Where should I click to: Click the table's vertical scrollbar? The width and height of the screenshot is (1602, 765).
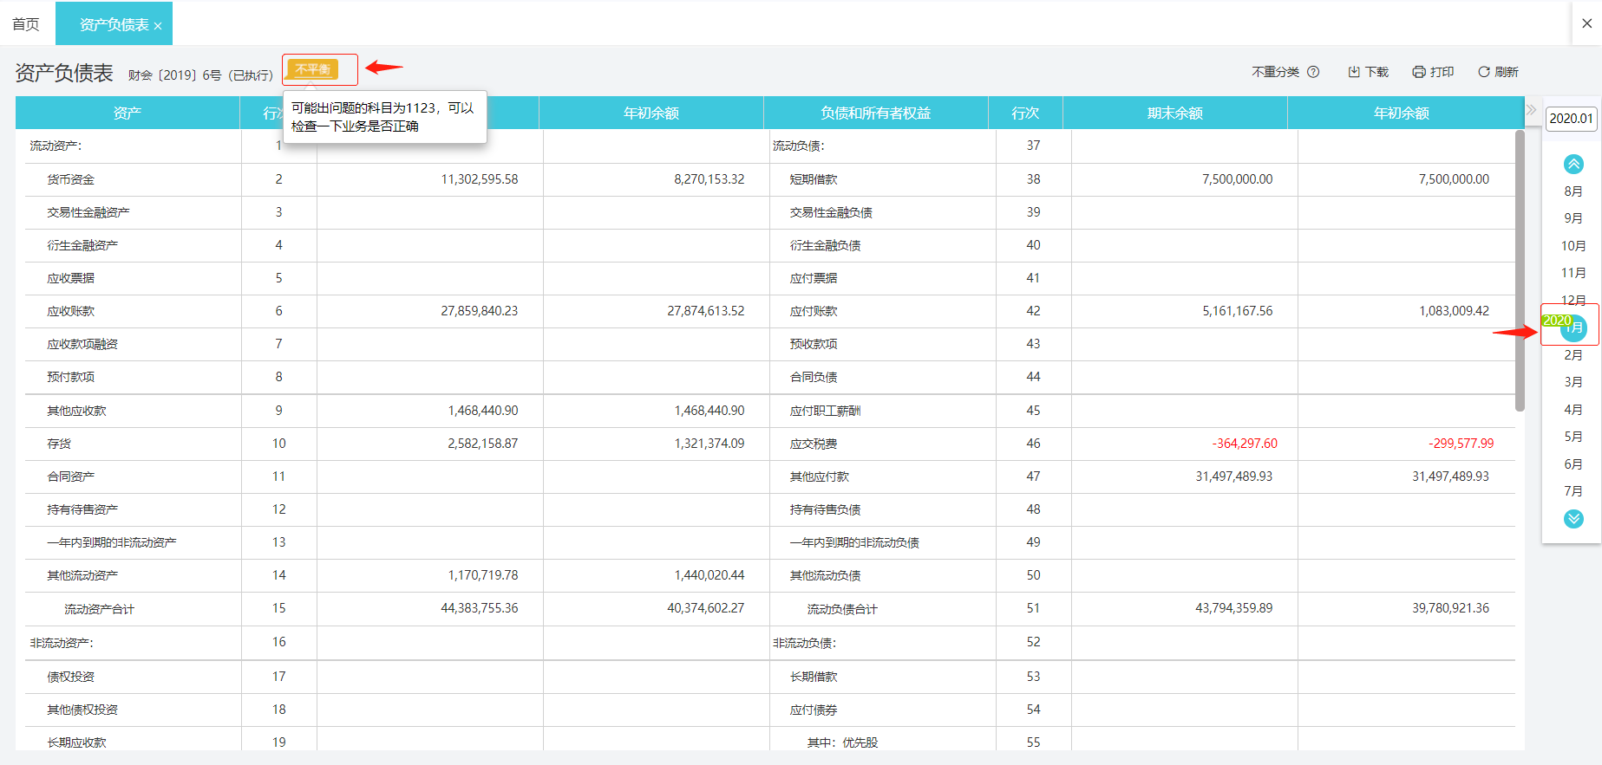tap(1520, 270)
